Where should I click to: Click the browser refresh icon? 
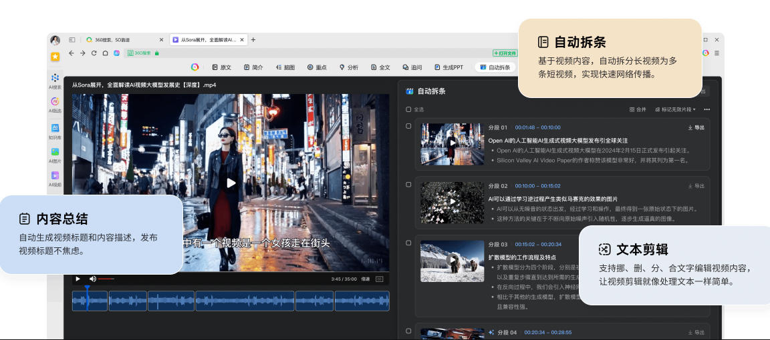point(94,53)
